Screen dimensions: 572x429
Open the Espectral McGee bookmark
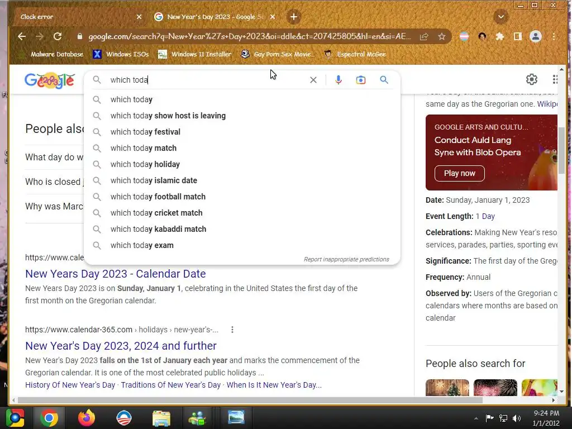[355, 54]
